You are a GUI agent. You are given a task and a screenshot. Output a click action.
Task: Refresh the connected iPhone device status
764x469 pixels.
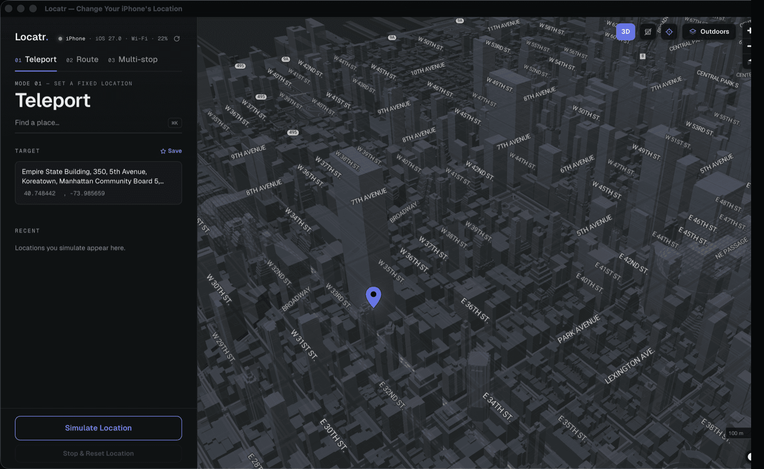(177, 39)
